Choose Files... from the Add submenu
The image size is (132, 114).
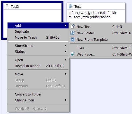tap(101, 48)
